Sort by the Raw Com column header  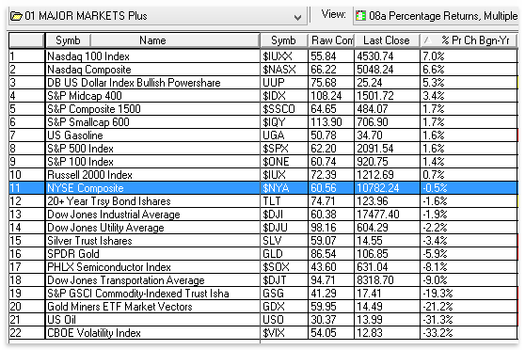[x=331, y=40]
